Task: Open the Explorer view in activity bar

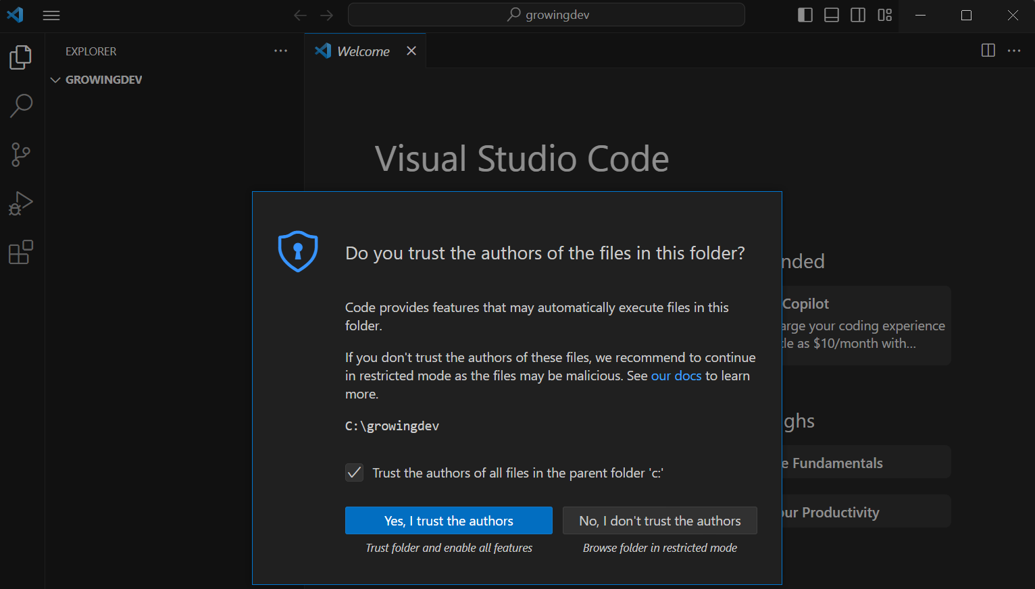Action: [21, 57]
